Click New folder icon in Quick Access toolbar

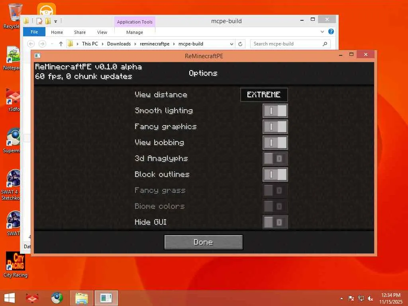48,21
